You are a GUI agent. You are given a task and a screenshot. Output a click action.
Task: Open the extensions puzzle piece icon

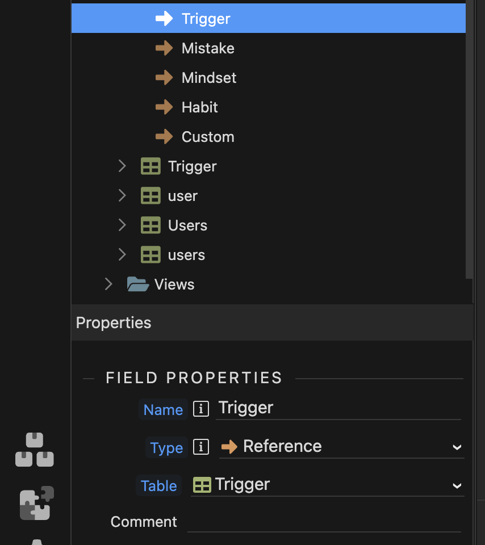[x=37, y=503]
